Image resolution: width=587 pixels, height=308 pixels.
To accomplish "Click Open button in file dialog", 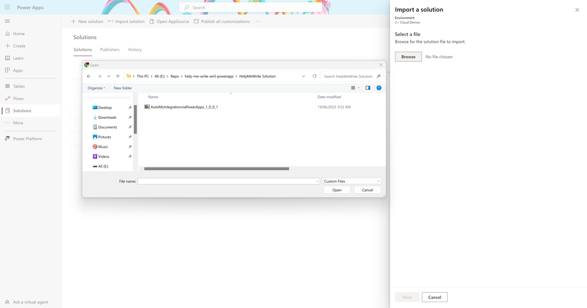I will click(x=337, y=190).
